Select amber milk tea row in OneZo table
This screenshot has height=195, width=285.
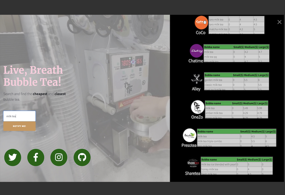[x=214, y=113]
